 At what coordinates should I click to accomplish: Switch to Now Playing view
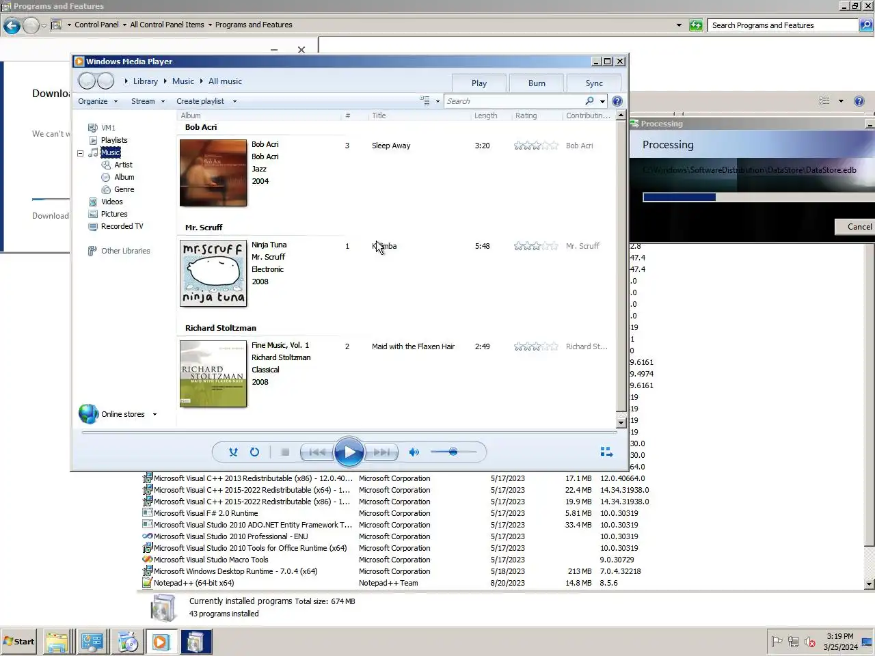click(x=606, y=452)
